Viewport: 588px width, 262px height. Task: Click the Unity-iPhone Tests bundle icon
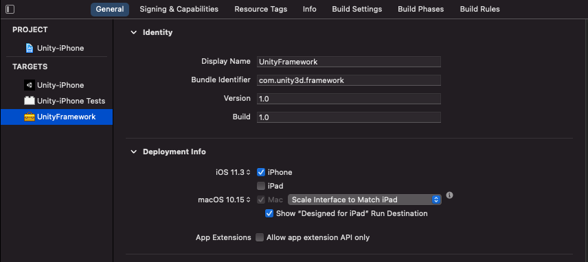pos(30,101)
